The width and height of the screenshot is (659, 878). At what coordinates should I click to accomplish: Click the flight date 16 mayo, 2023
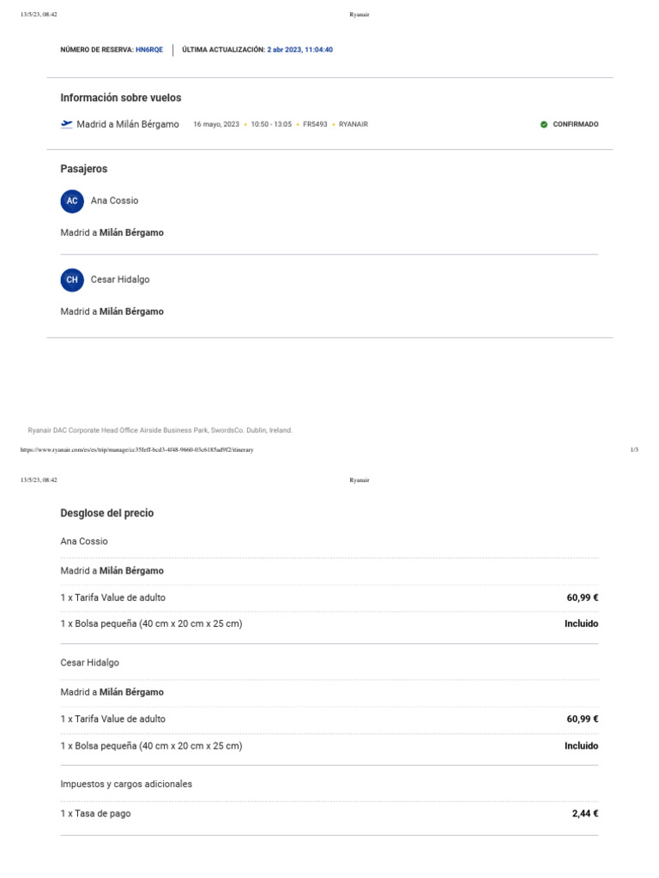click(x=216, y=124)
